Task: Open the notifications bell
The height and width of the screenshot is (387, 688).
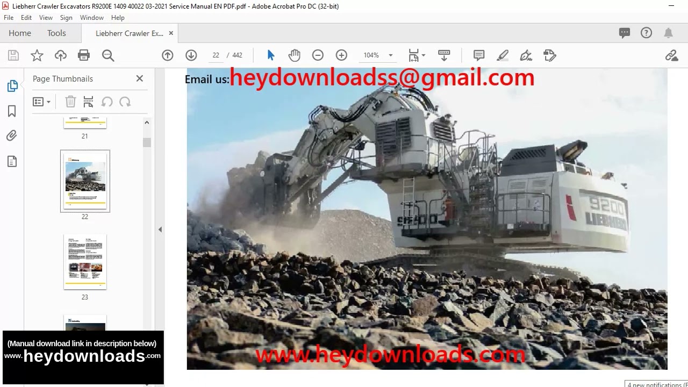Action: tap(669, 33)
